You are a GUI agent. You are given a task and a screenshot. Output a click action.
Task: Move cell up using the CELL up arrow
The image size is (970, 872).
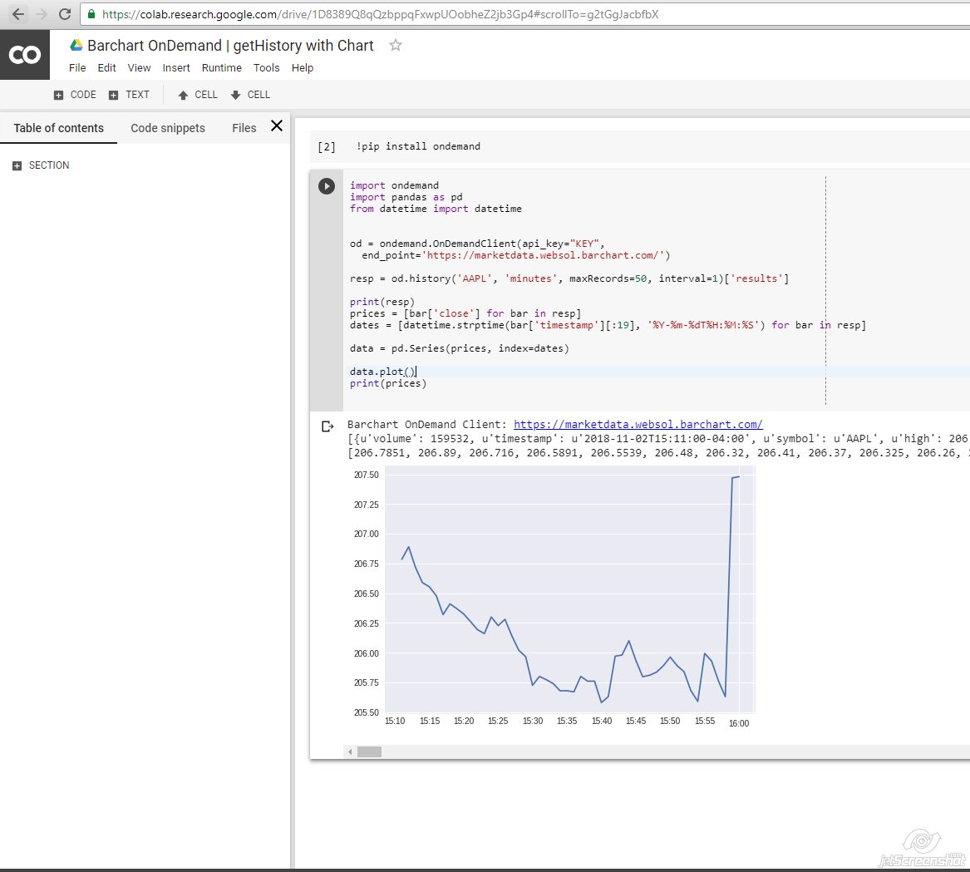(x=196, y=95)
